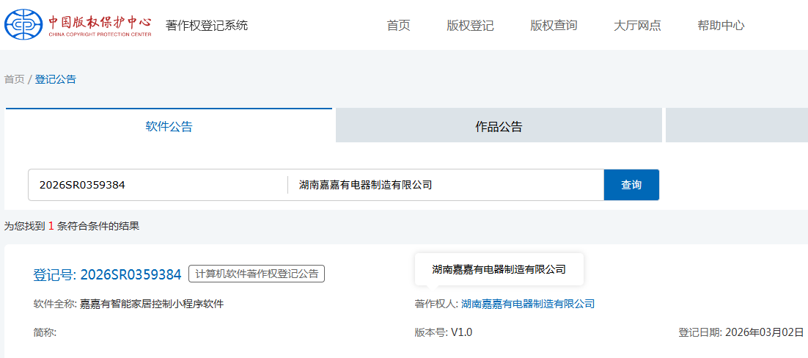Click the 计算机软件著作权登记公告 badge

pyautogui.click(x=257, y=274)
